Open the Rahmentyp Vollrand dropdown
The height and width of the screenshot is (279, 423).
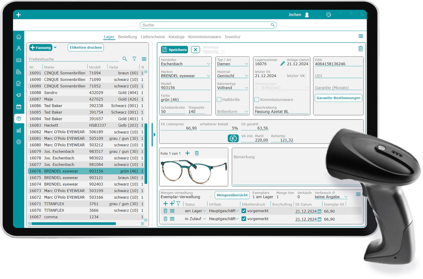[246, 88]
